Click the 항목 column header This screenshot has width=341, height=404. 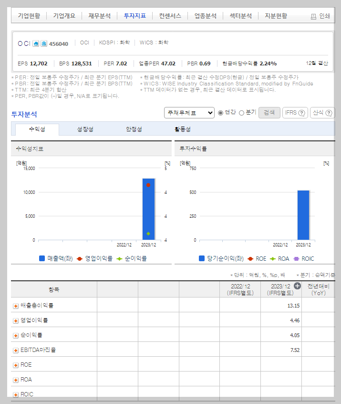pos(54,289)
